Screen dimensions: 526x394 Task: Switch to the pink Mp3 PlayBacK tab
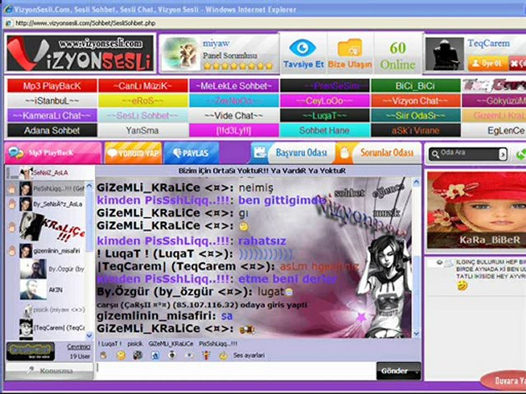[53, 153]
